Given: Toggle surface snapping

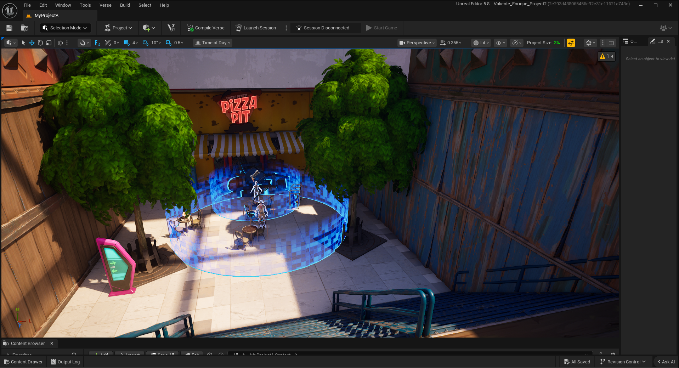Looking at the screenshot, I should (108, 43).
